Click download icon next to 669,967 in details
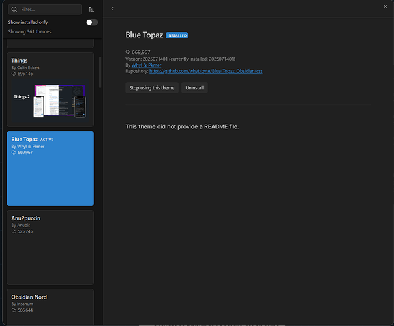This screenshot has height=326, width=394. (x=128, y=52)
